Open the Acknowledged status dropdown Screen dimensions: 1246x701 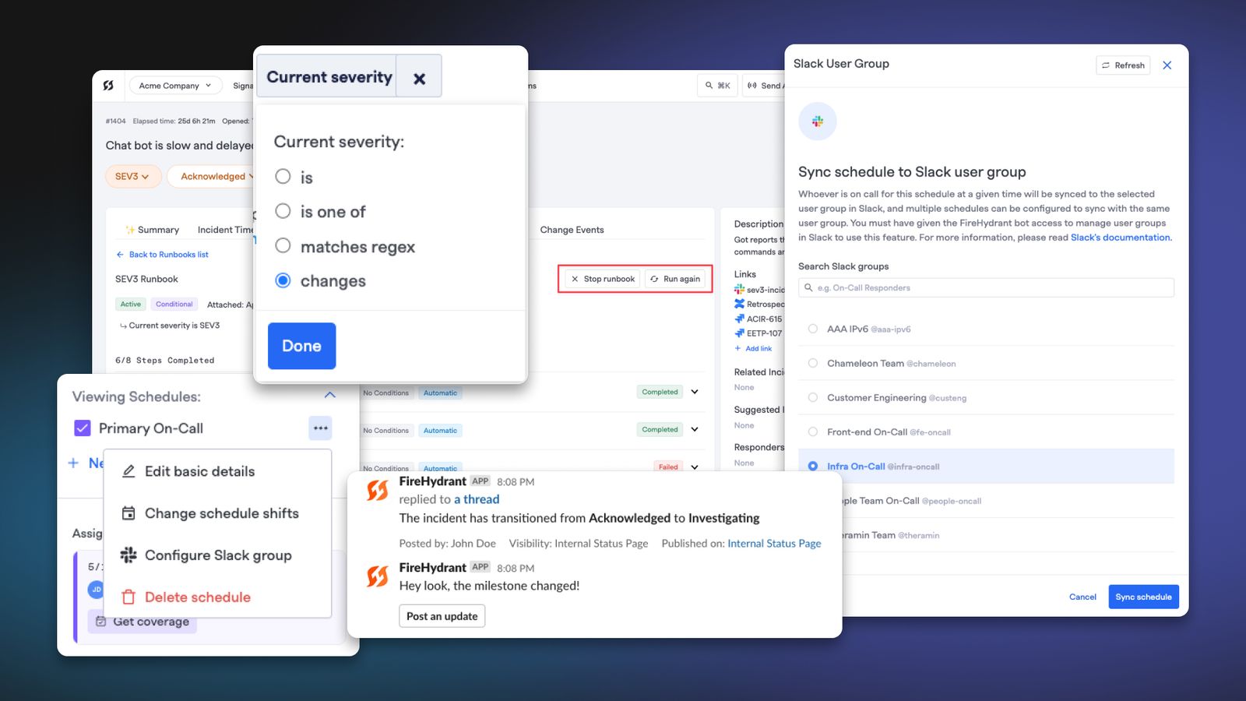tap(212, 176)
